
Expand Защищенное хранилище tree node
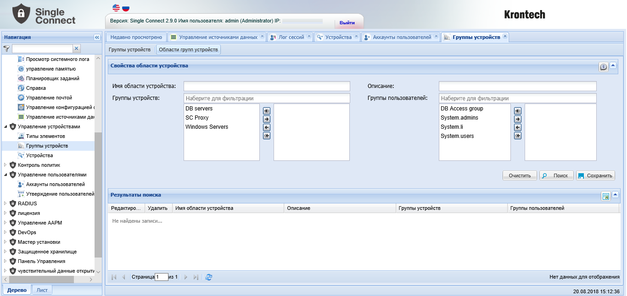coord(6,252)
